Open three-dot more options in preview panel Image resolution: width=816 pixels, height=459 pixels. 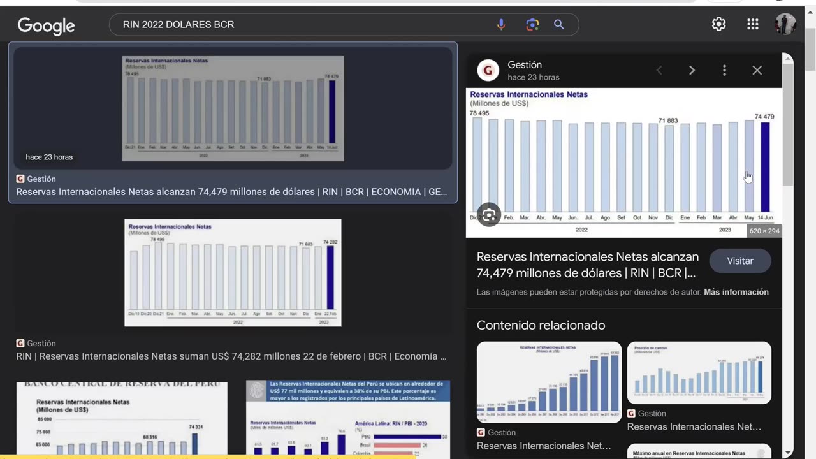[724, 70]
